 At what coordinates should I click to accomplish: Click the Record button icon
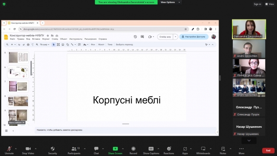point(133,149)
